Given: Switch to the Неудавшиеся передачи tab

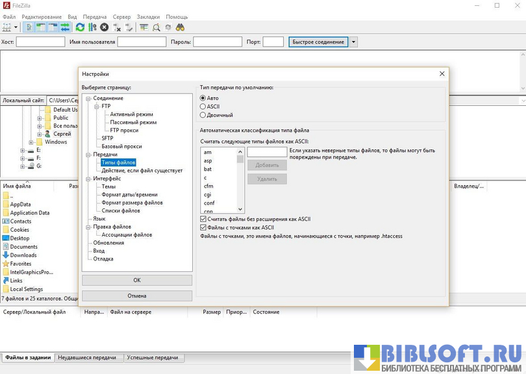Looking at the screenshot, I should (87, 358).
